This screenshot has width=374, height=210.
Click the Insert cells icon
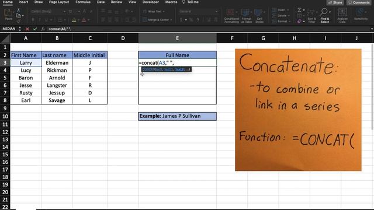pyautogui.click(x=274, y=10)
